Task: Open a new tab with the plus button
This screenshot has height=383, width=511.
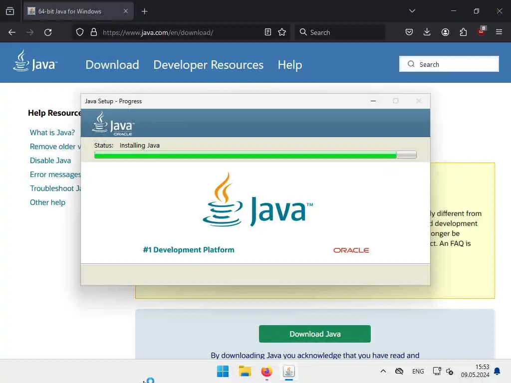Action: tap(145, 11)
